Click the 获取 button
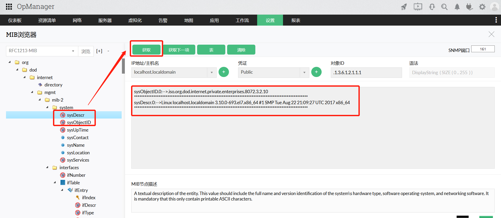501x218 pixels. click(x=146, y=50)
